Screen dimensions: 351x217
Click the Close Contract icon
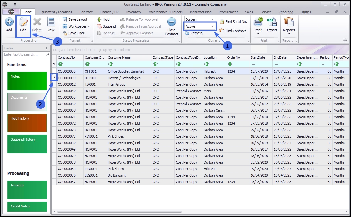[x=171, y=22]
